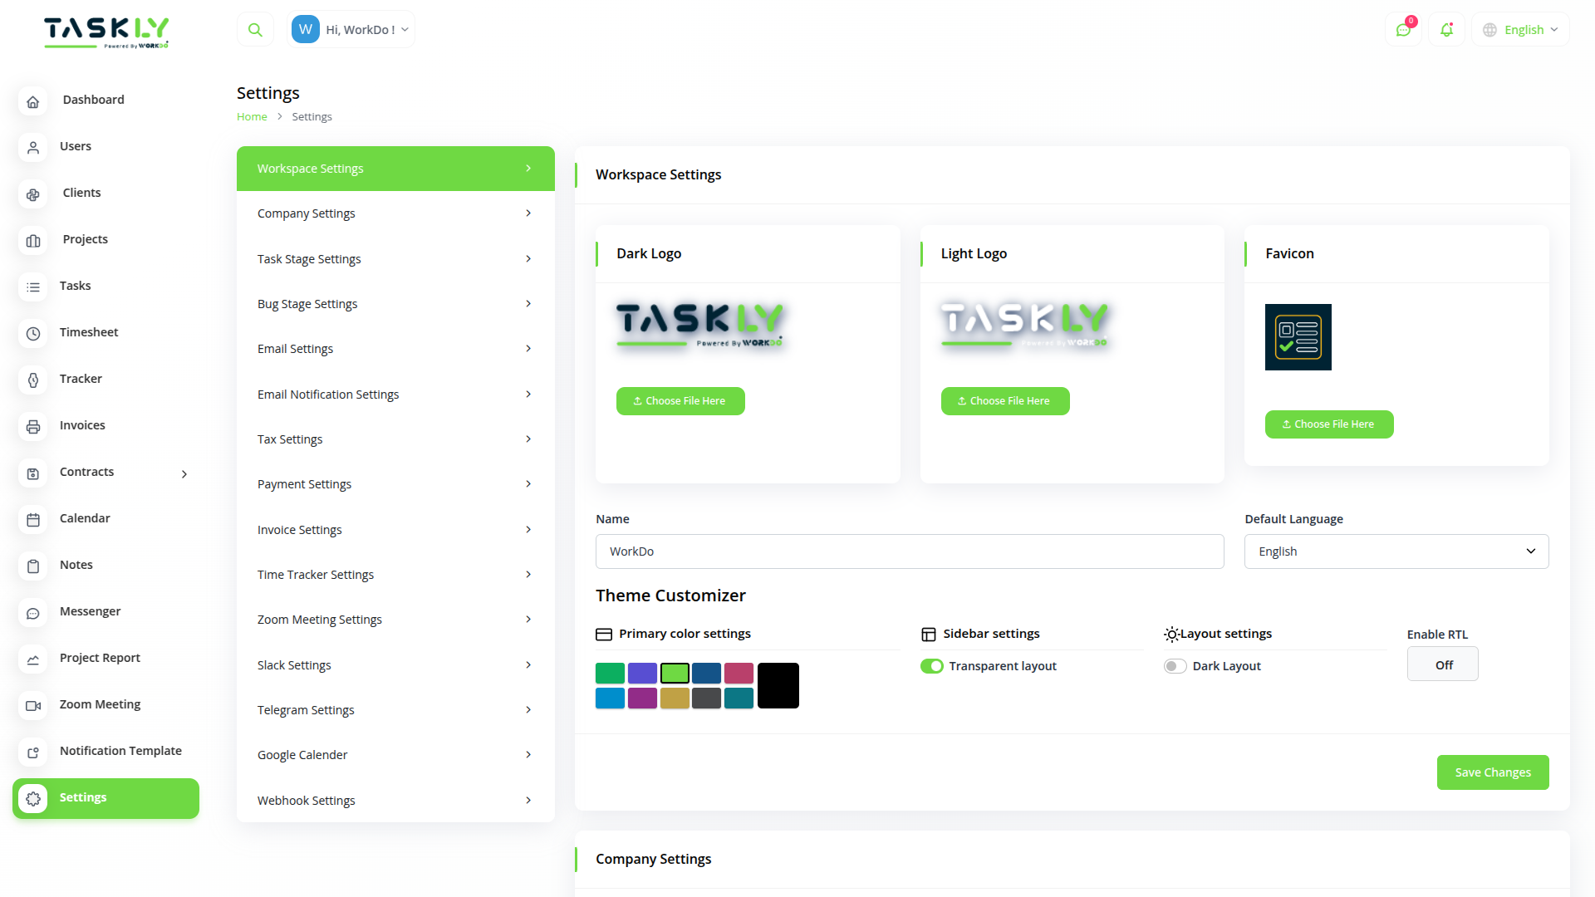Select the Webhook Settings menu item
Screen dimensions: 1595x897
395,800
